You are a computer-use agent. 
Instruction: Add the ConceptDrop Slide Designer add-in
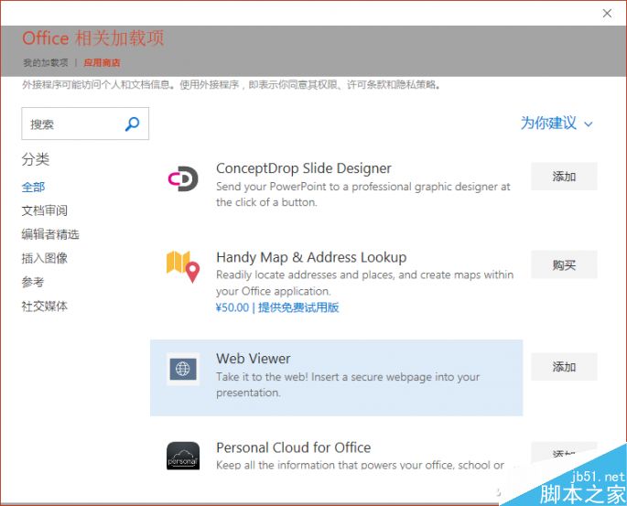click(x=564, y=177)
